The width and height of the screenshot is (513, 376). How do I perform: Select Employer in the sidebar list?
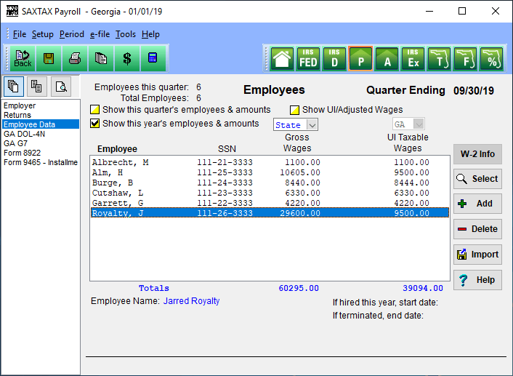click(41, 105)
